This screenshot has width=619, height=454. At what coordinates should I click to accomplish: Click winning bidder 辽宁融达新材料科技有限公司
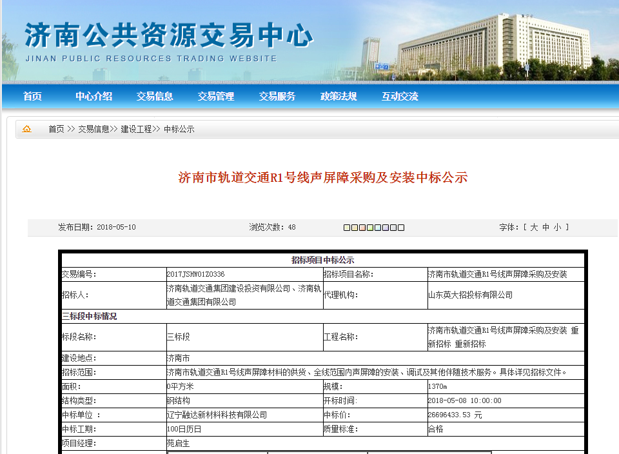217,415
